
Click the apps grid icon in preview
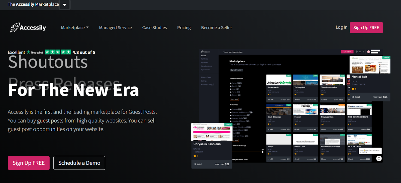point(364,52)
